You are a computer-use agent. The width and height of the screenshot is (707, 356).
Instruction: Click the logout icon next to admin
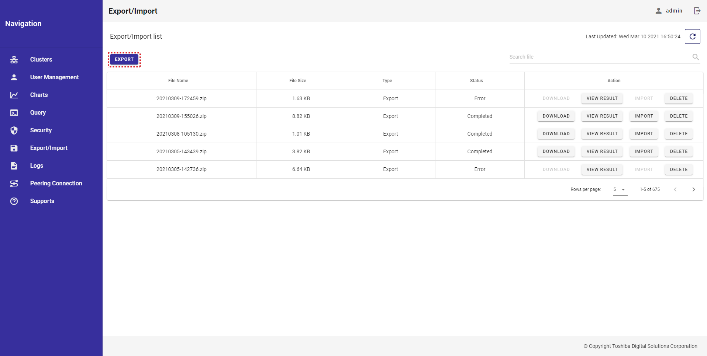[697, 11]
